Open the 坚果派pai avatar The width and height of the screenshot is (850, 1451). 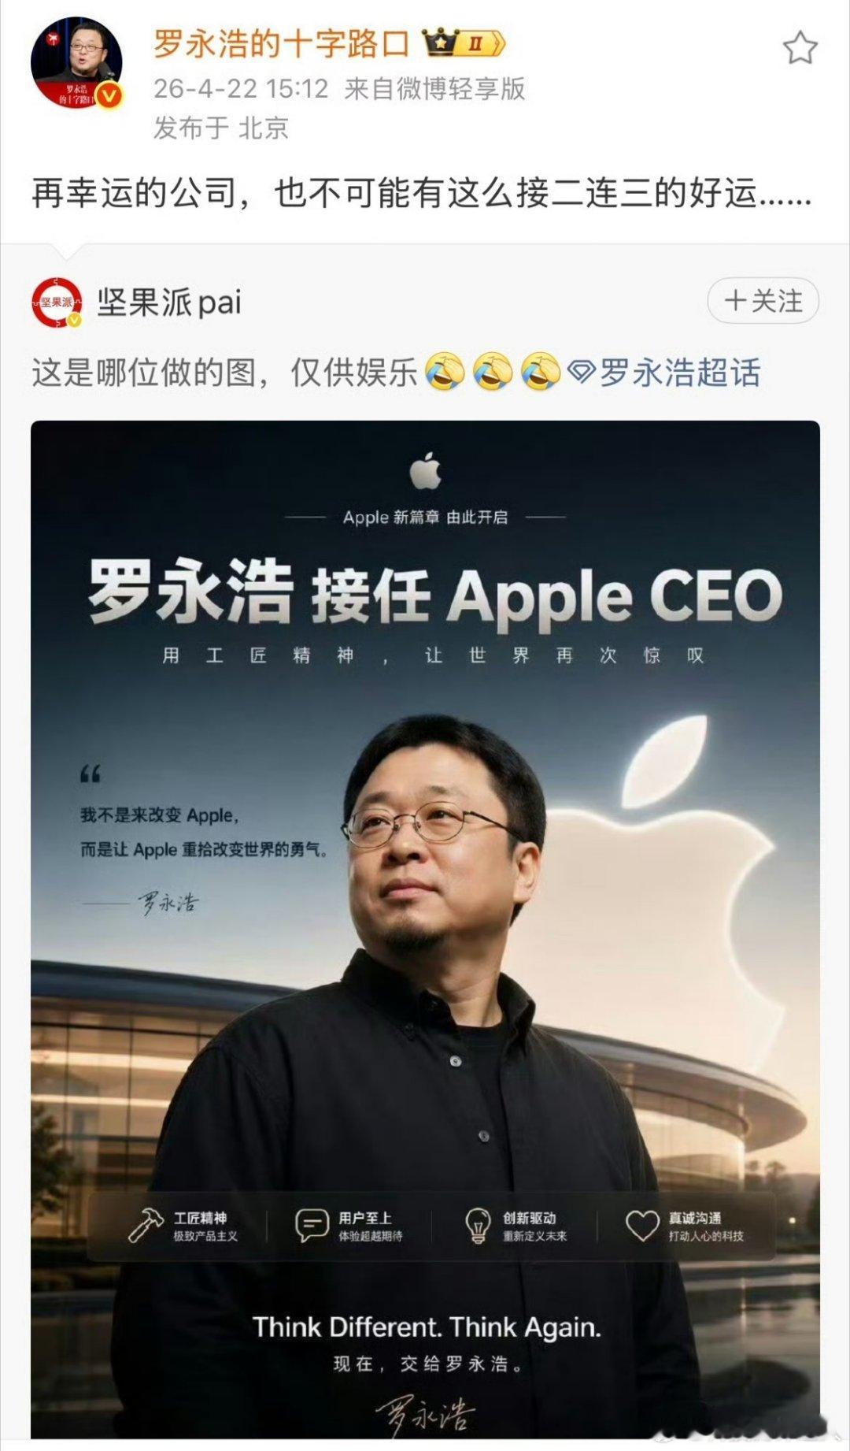[x=57, y=302]
